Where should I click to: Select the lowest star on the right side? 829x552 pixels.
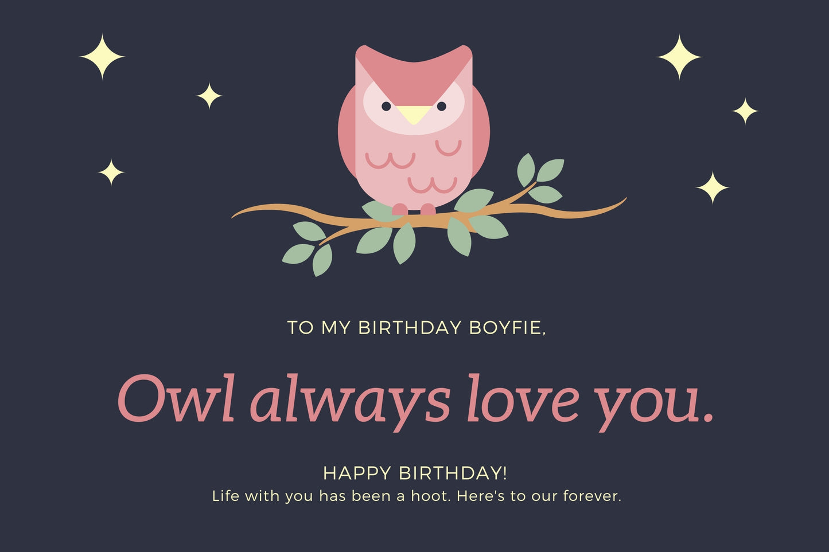(x=713, y=187)
